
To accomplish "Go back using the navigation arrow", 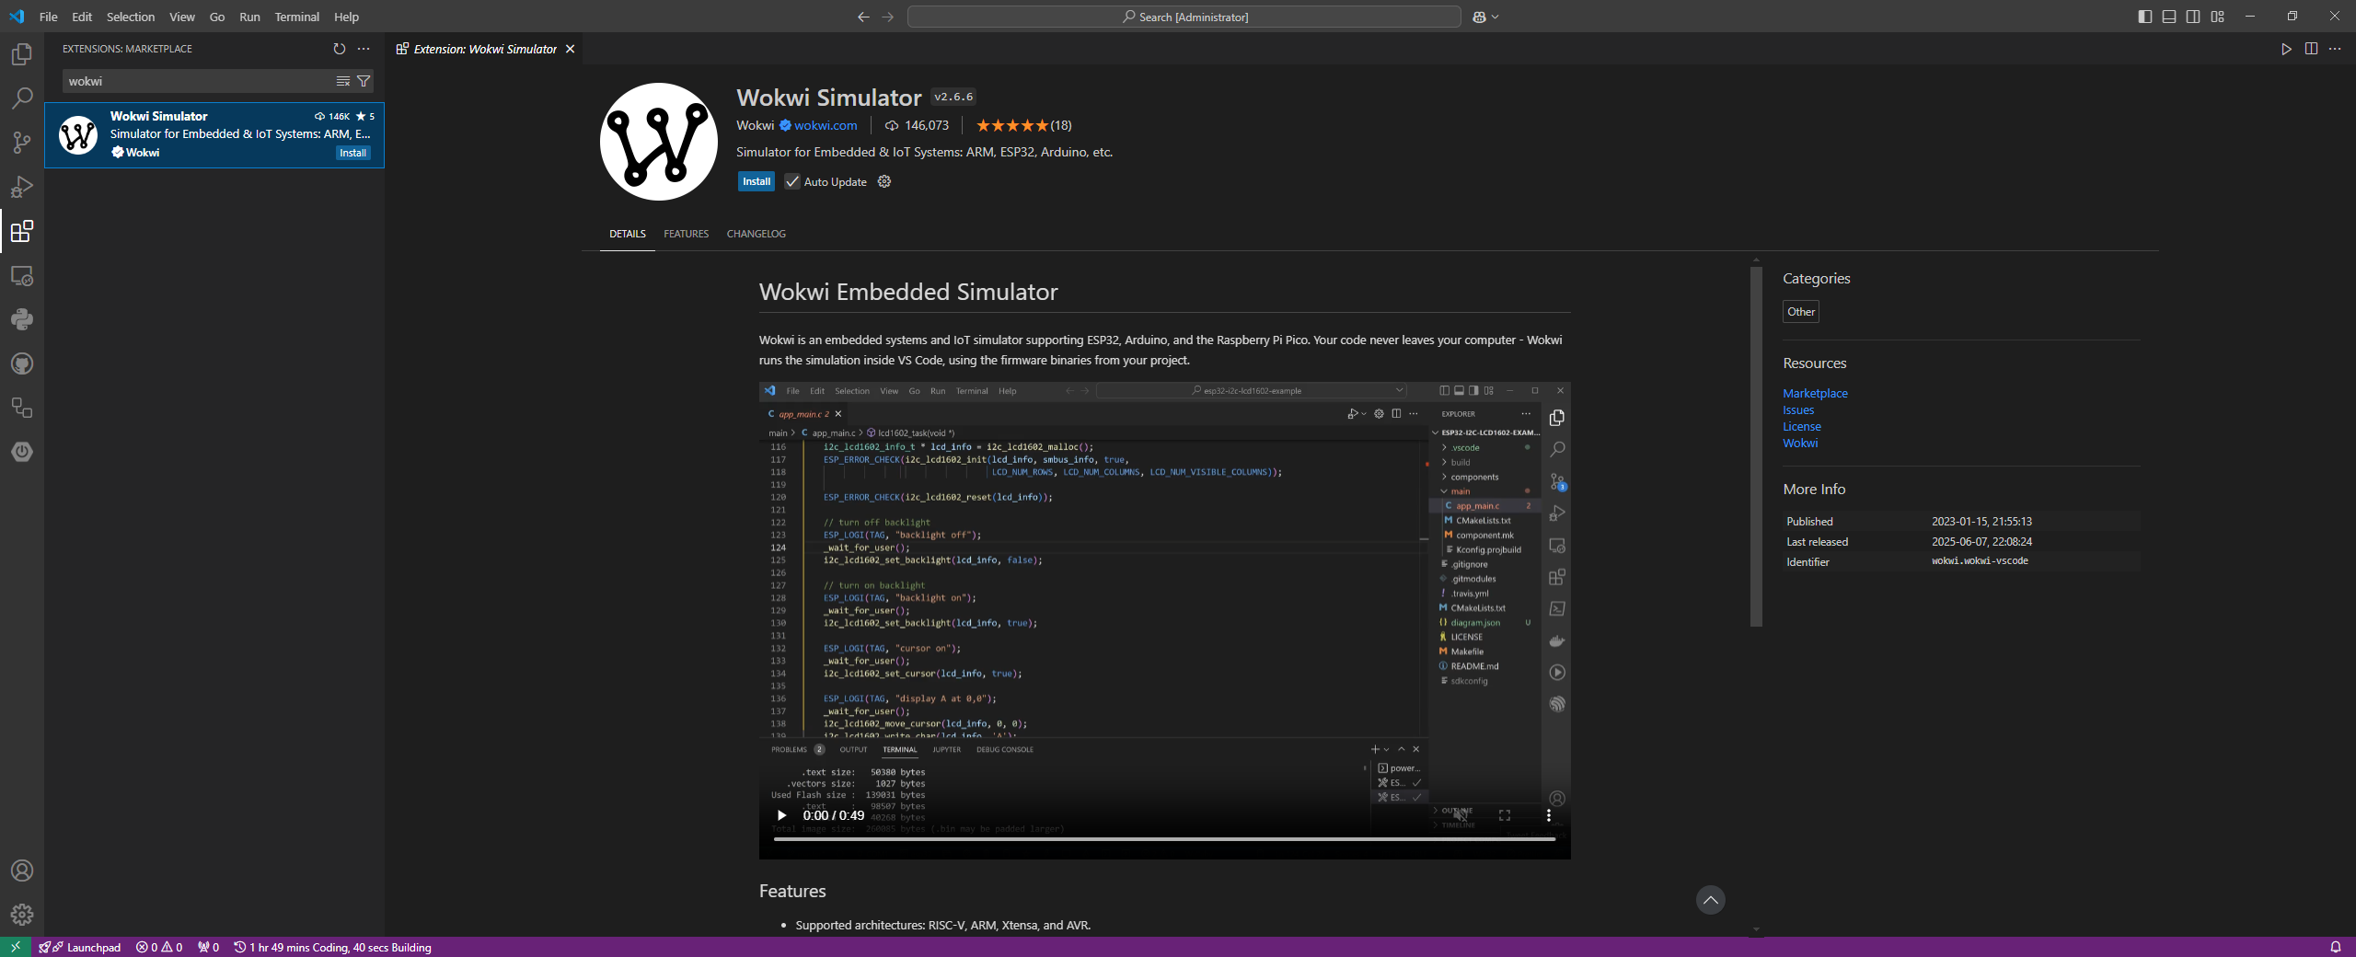I will [x=863, y=17].
